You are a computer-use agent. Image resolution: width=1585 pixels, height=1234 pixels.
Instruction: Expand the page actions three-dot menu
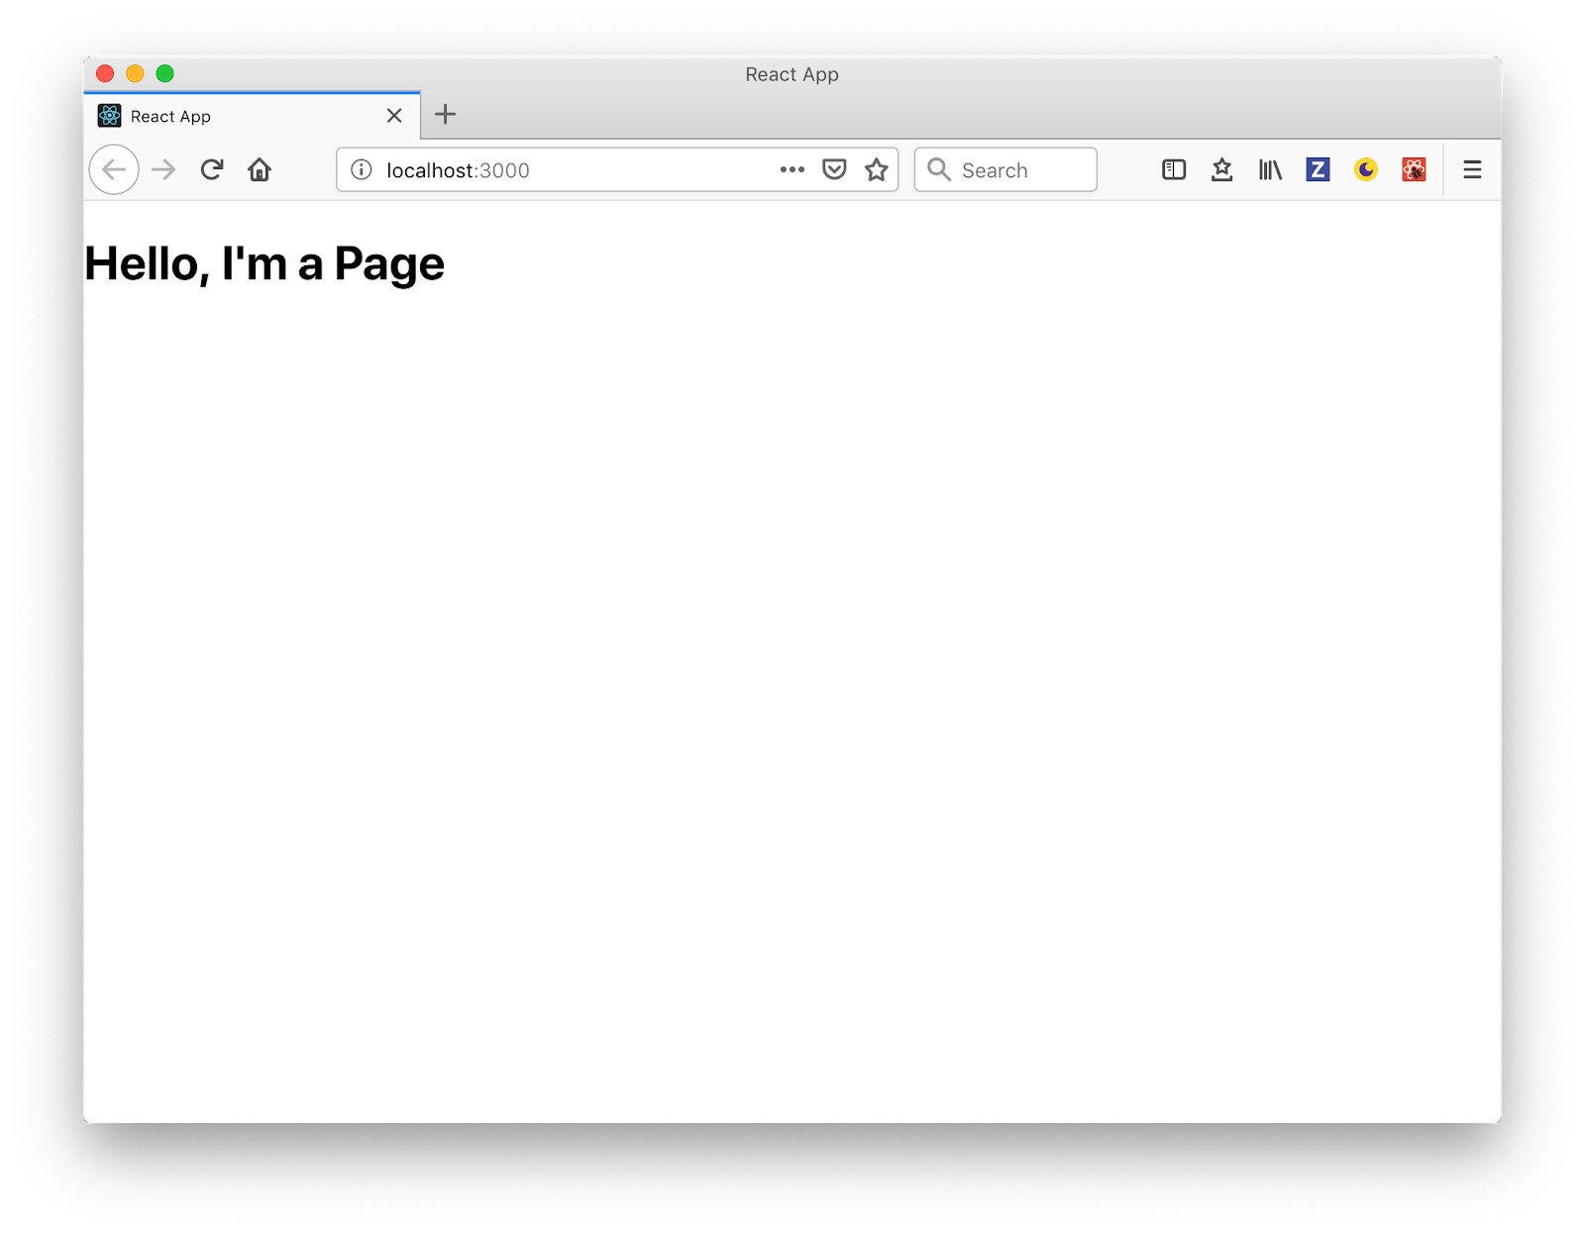click(x=792, y=170)
